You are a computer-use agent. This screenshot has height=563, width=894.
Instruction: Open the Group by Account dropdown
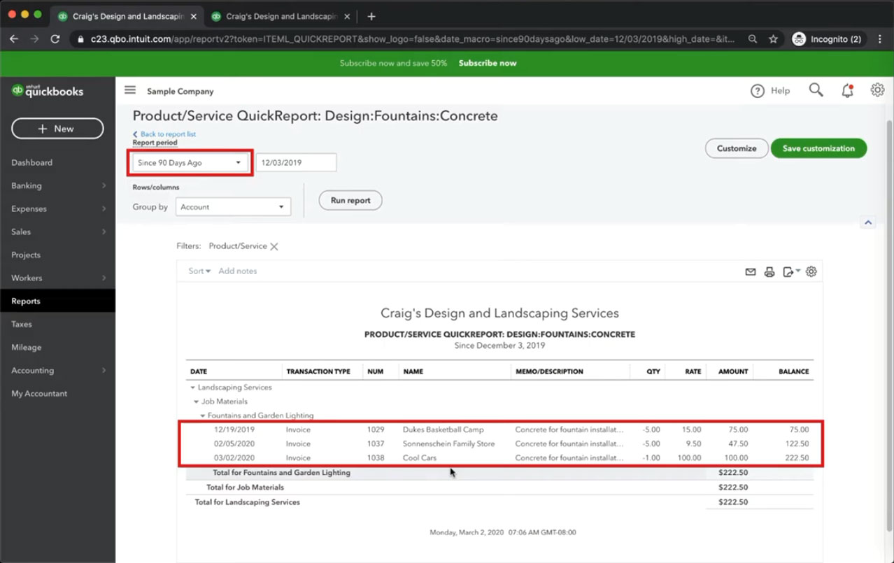233,207
